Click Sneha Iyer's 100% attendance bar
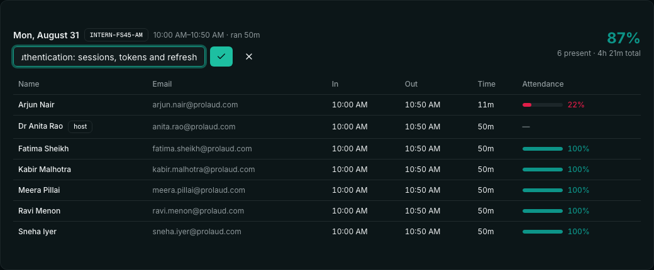Screen dimensions: 654x270 542,232
